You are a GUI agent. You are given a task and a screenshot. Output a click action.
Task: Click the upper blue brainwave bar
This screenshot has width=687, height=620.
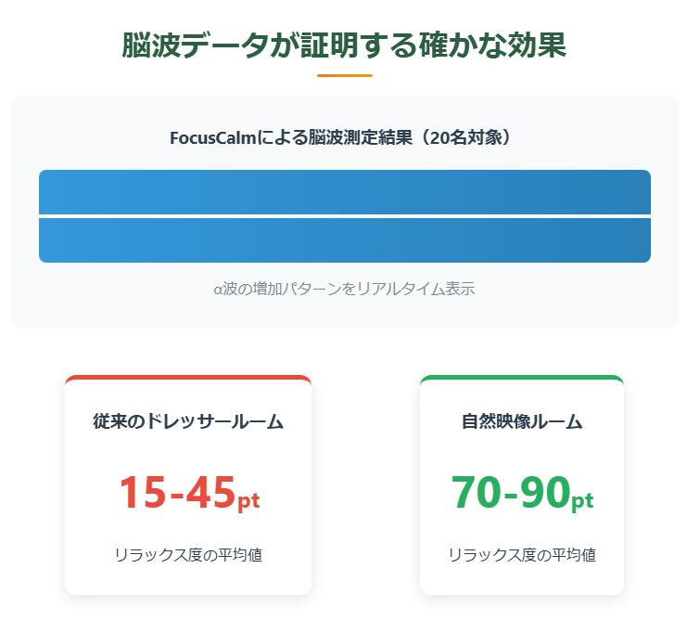pyautogui.click(x=344, y=191)
